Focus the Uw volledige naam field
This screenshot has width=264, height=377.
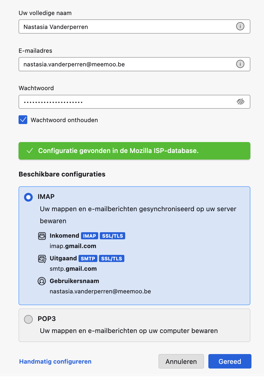coord(125,27)
